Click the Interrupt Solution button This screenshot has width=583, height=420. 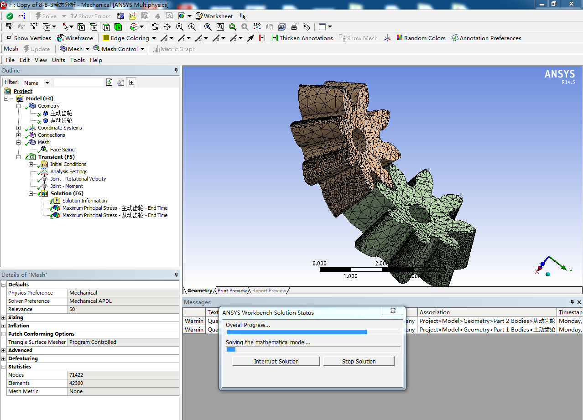click(x=276, y=361)
